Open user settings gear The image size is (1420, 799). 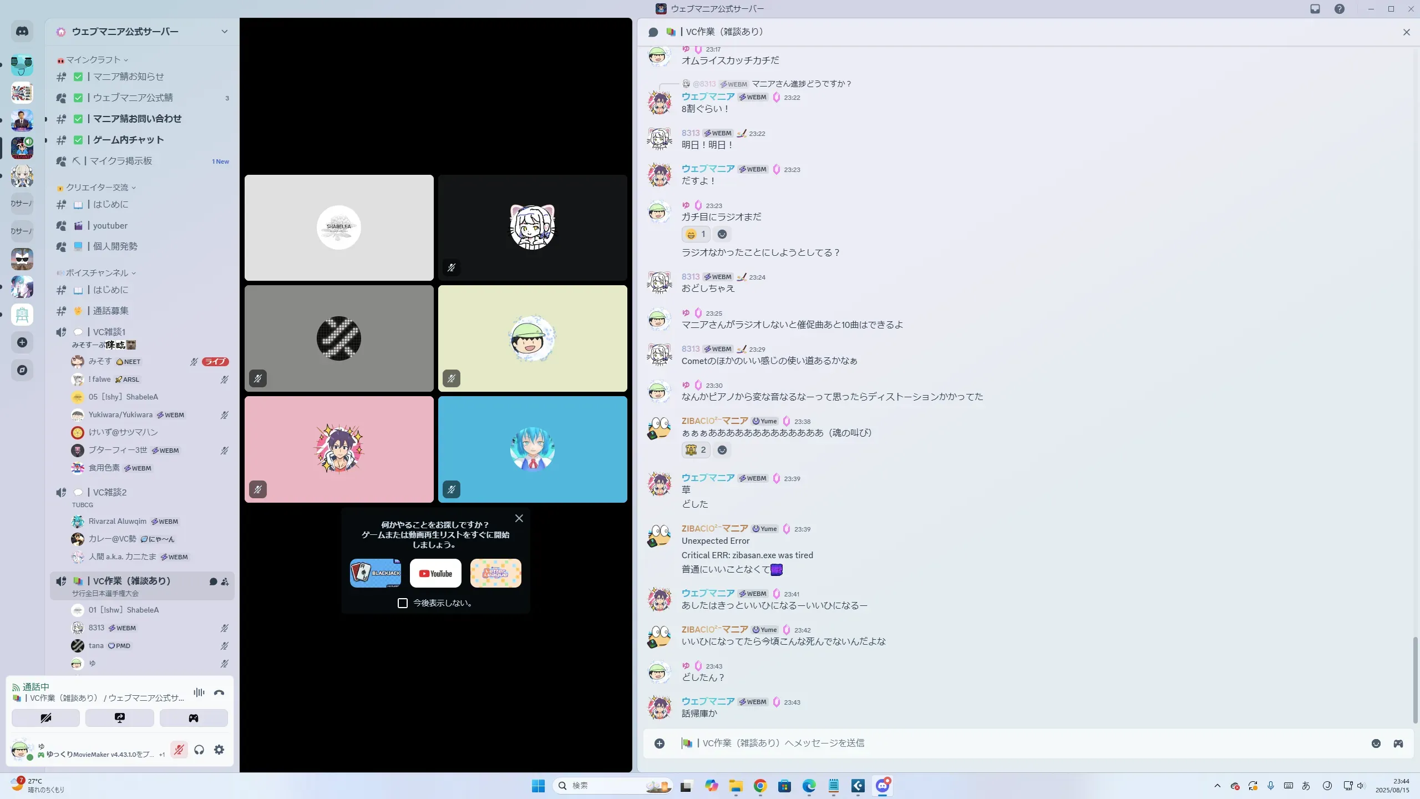coord(219,750)
